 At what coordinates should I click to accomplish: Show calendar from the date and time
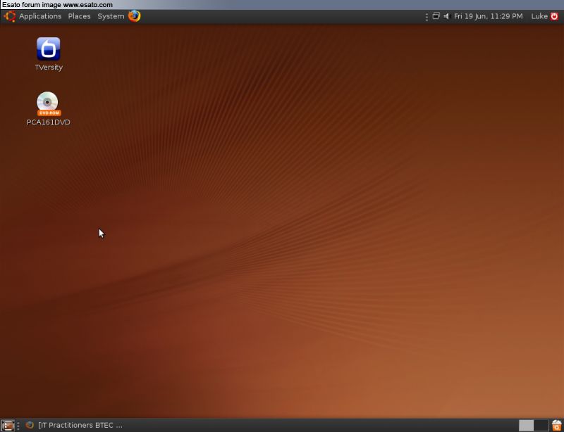coord(488,16)
